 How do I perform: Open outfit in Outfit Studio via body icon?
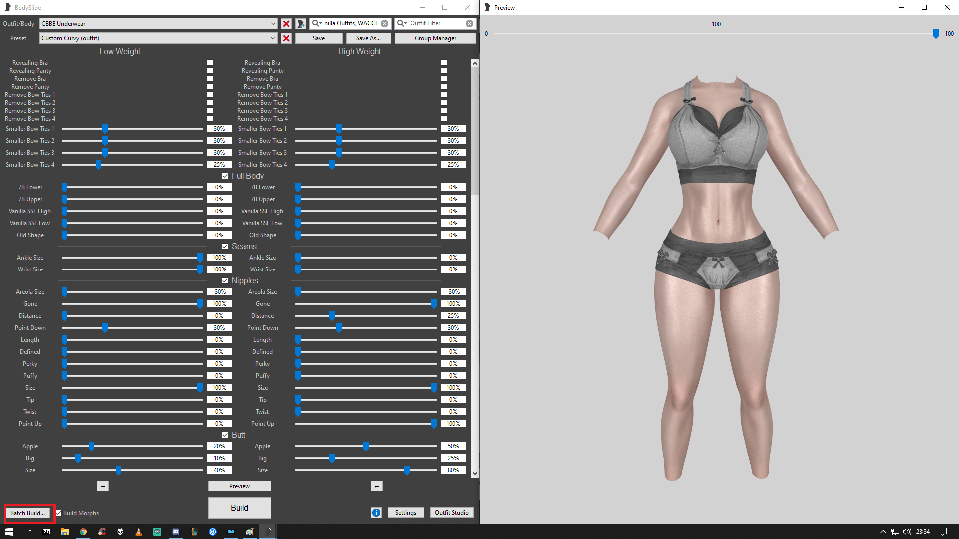pyautogui.click(x=301, y=24)
